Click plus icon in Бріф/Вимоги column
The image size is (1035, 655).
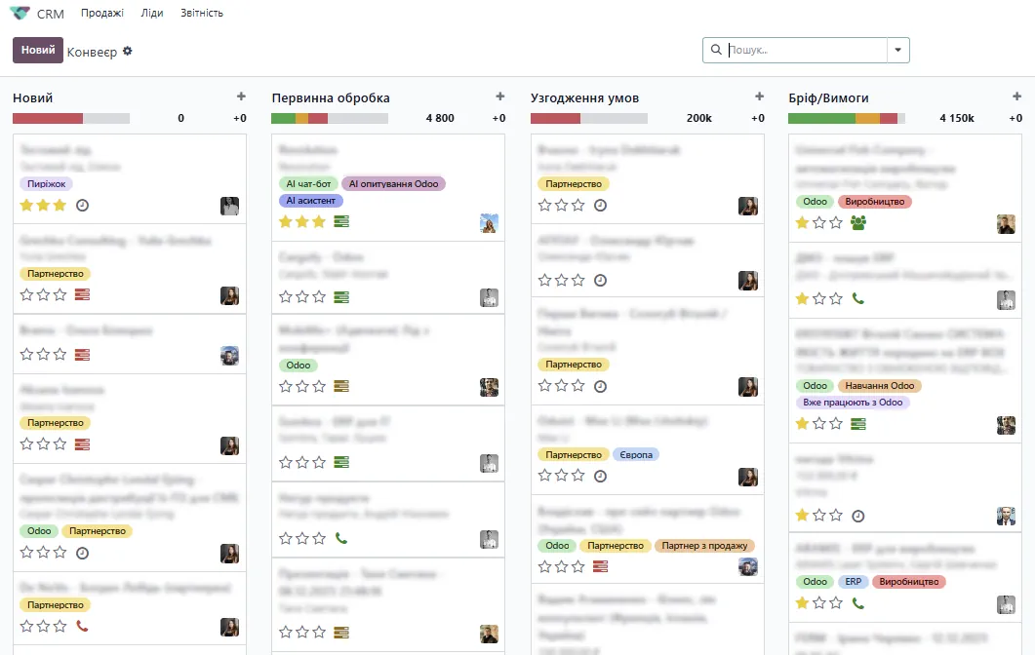coord(1017,96)
